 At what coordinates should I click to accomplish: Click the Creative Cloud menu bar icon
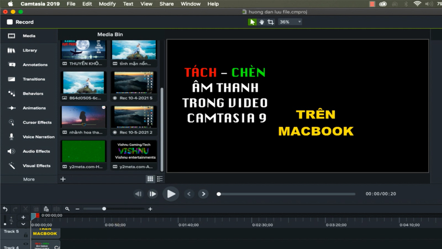pyautogui.click(x=383, y=4)
